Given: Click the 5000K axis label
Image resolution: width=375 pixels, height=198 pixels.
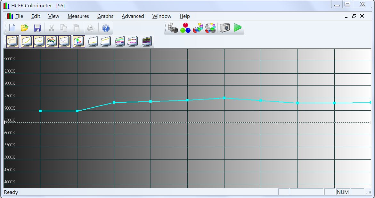Looking at the screenshot, I should pyautogui.click(x=10, y=157).
